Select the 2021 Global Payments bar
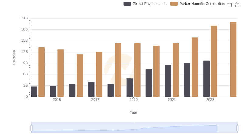 point(168,81)
